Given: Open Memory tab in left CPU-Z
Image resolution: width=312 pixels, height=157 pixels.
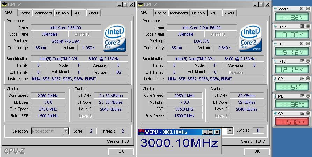Looking at the screenshot, I should (63, 13).
